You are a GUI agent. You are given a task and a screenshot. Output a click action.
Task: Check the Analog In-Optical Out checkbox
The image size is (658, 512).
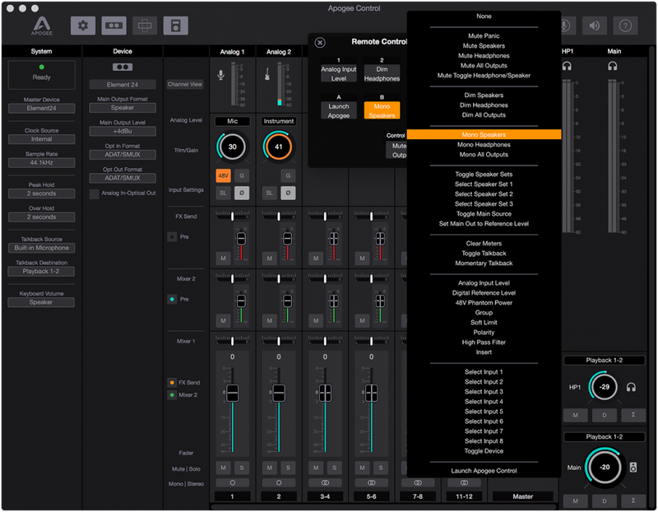96,194
